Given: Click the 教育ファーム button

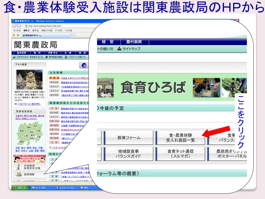Looking at the screenshot, I should pyautogui.click(x=129, y=138).
